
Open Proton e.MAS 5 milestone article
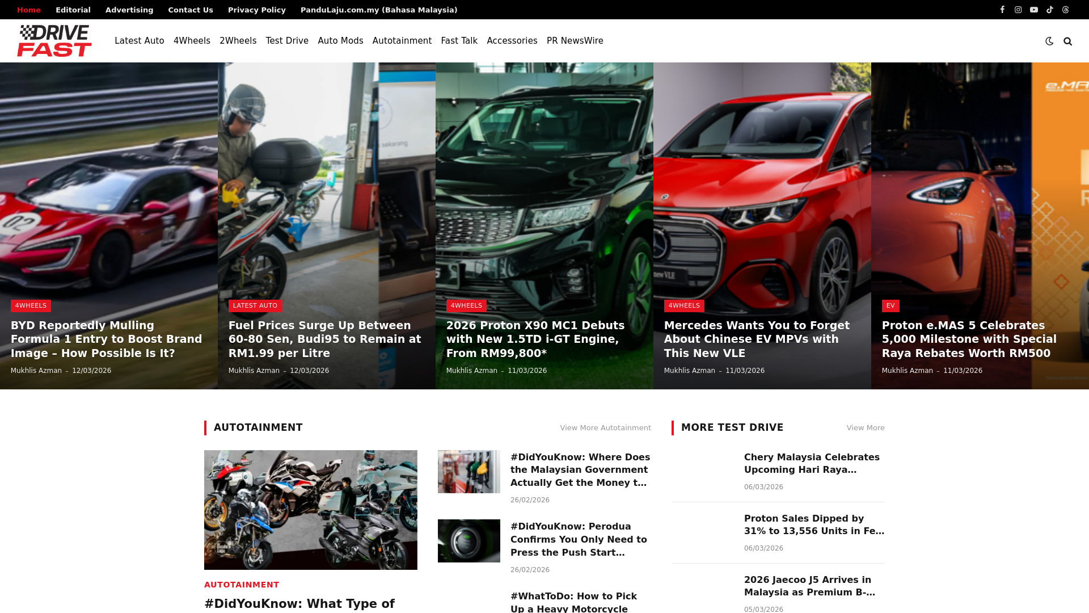click(969, 339)
